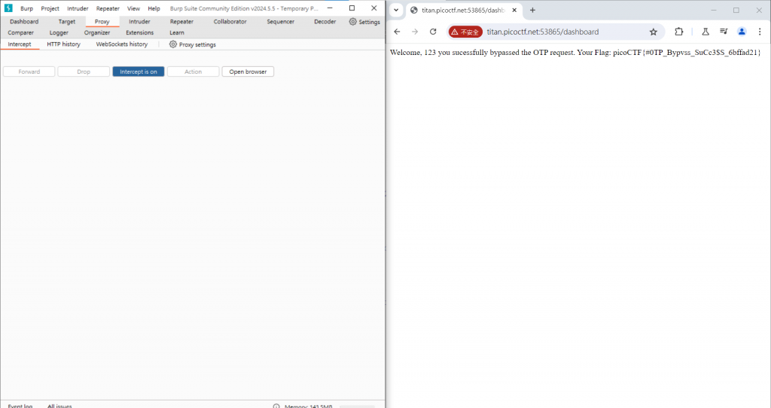
Task: Open media control icon in Chrome
Action: tap(724, 32)
